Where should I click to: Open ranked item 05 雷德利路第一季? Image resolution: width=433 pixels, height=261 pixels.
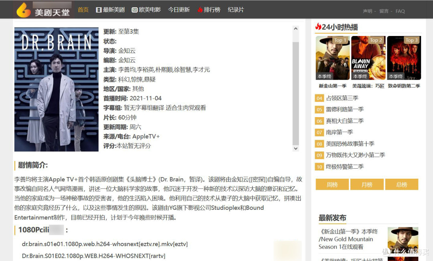tap(345, 110)
